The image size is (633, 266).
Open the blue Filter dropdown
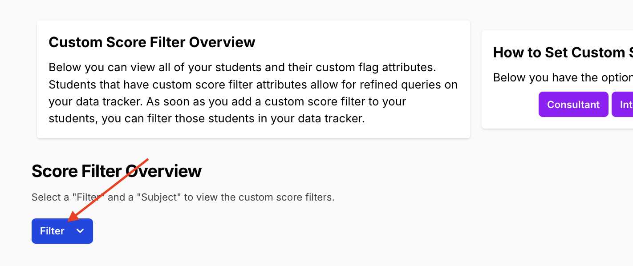pos(62,231)
